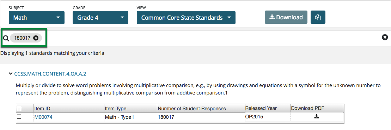Viewport: 391px width, 130px height.
Task: Click the magnifier search icon
Action: [x=6, y=38]
